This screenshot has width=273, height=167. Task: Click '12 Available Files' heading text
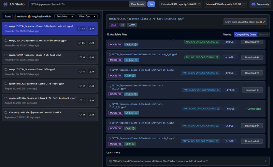(117, 34)
